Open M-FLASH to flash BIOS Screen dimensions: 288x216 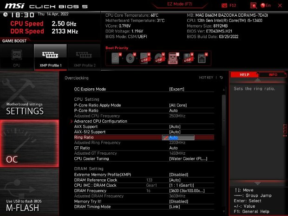tap(29, 192)
